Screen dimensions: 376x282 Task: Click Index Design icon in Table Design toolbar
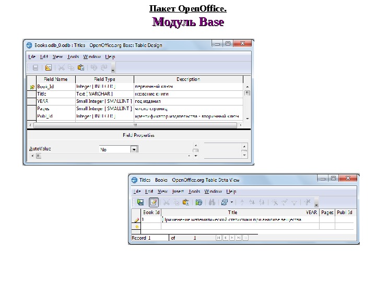[49, 67]
